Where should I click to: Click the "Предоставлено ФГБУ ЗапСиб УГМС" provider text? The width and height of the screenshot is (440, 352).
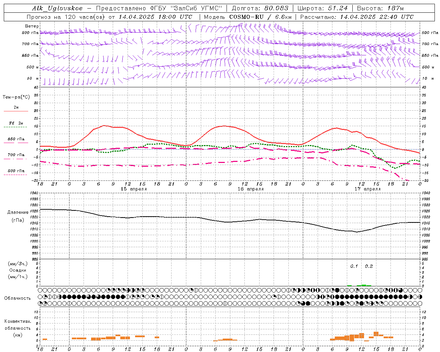point(159,8)
